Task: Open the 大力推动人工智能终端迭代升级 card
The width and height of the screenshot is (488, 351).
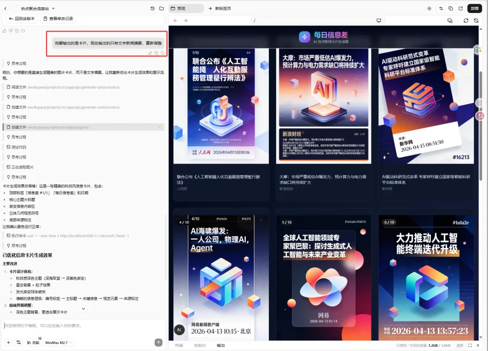Action: point(426,277)
